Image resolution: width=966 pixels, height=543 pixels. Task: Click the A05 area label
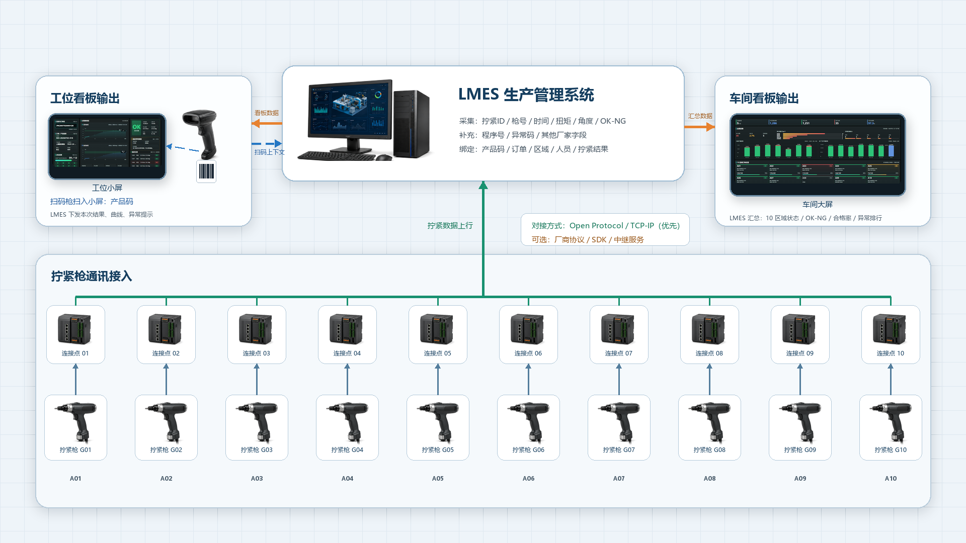[438, 479]
